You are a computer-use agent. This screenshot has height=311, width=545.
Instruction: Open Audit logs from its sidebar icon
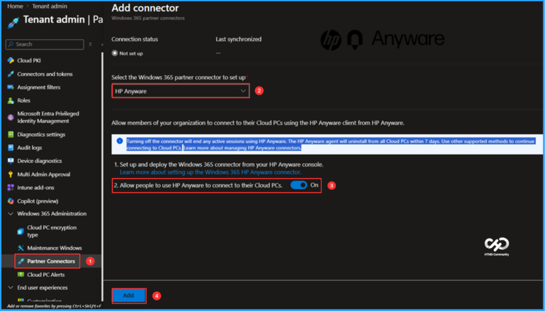pos(11,147)
